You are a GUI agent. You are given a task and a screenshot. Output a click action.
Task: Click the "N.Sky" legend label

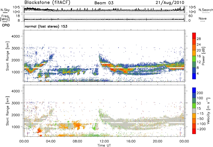click(5, 10)
